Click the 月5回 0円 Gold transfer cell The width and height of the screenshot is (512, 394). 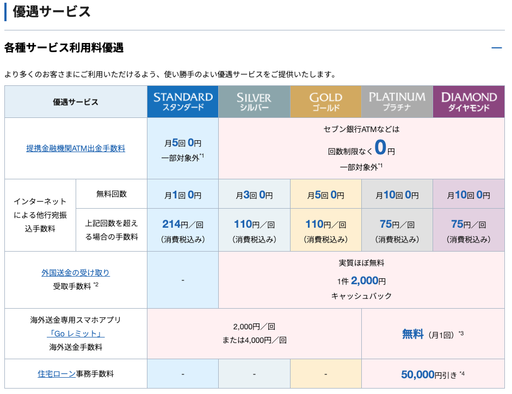pos(326,195)
